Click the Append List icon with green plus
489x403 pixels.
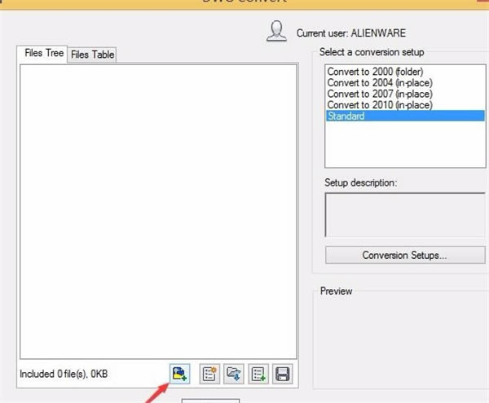click(x=258, y=374)
